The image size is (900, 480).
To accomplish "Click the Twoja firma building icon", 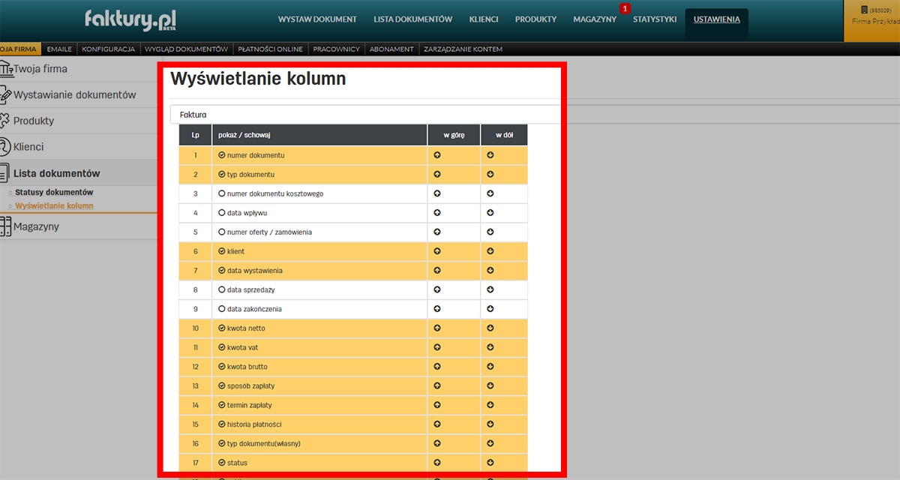I will 7,67.
